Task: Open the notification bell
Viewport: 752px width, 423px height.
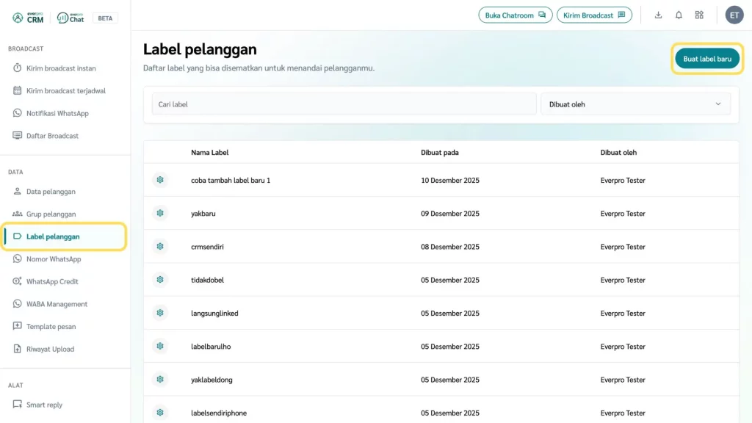Action: [x=679, y=15]
